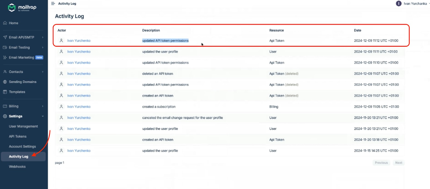Screen dimensions: 430x189
Task: Expand the Contacts chevron
Action: [x=43, y=72]
